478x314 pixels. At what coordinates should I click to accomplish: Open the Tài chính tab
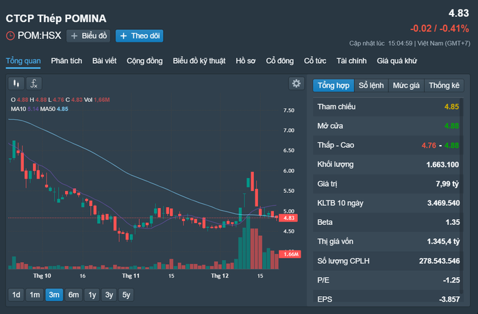pos(351,61)
